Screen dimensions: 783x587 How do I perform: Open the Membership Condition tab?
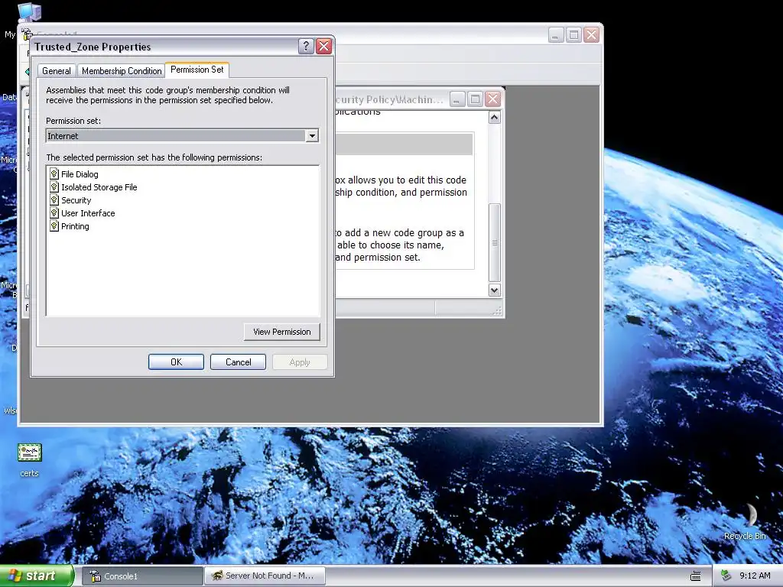coord(122,71)
